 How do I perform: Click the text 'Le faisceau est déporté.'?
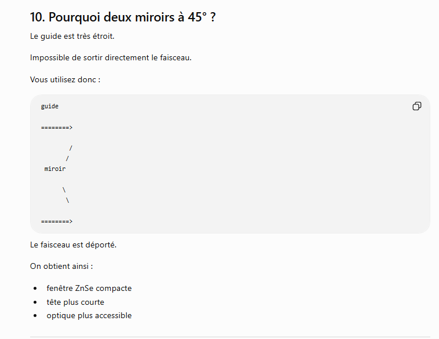click(x=73, y=245)
